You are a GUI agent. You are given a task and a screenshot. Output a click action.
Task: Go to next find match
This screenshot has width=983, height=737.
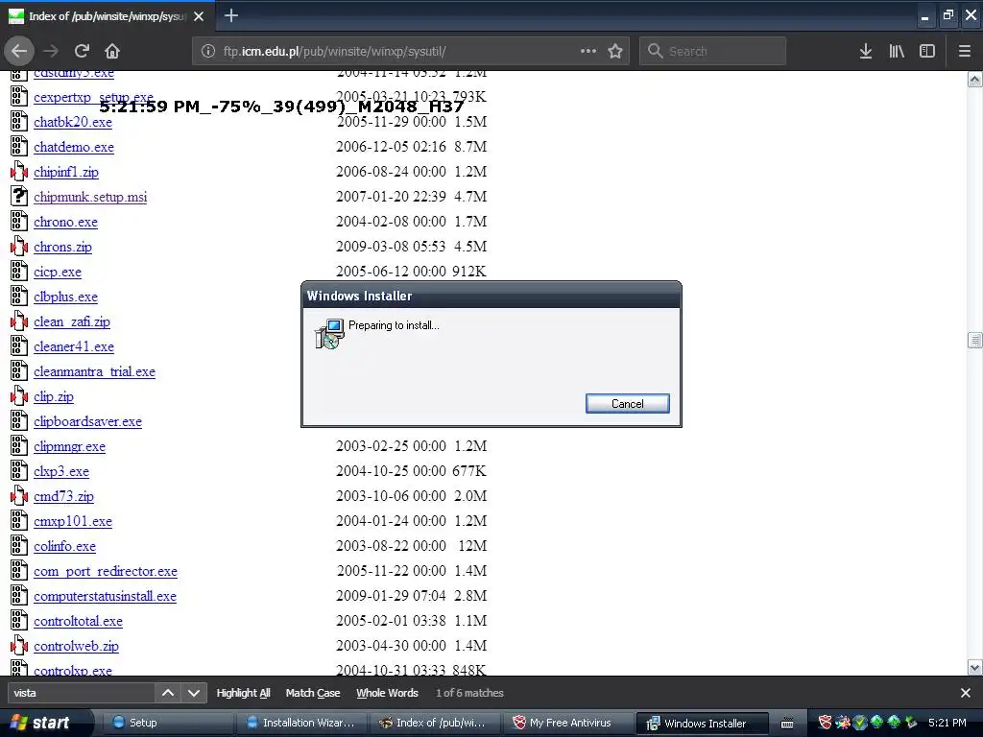click(x=194, y=693)
